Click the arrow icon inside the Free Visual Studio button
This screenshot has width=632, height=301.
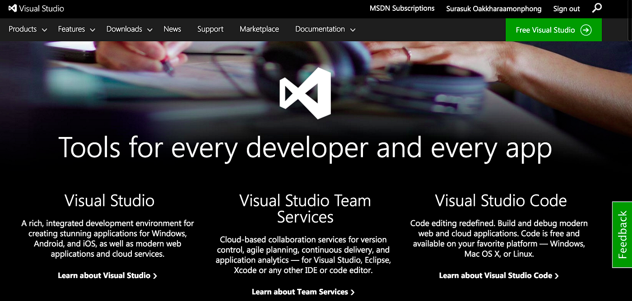(x=586, y=30)
